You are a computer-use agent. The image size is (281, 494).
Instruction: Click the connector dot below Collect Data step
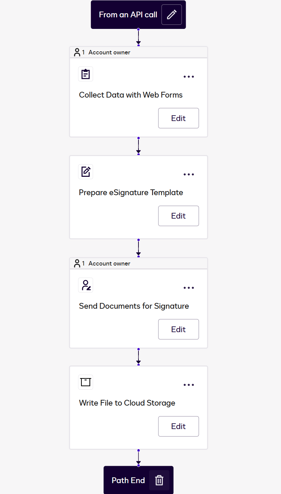[x=138, y=137]
